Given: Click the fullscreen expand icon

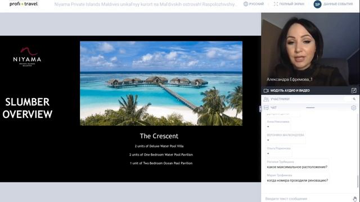Looking at the screenshot, I should [x=276, y=4].
